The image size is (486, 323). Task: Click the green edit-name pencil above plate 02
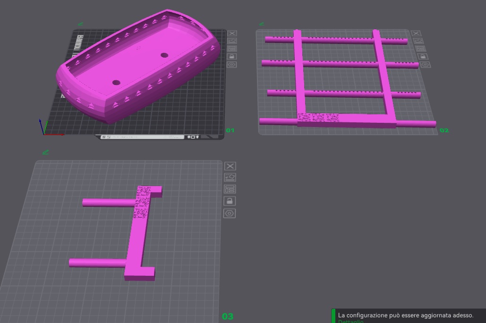point(261,24)
